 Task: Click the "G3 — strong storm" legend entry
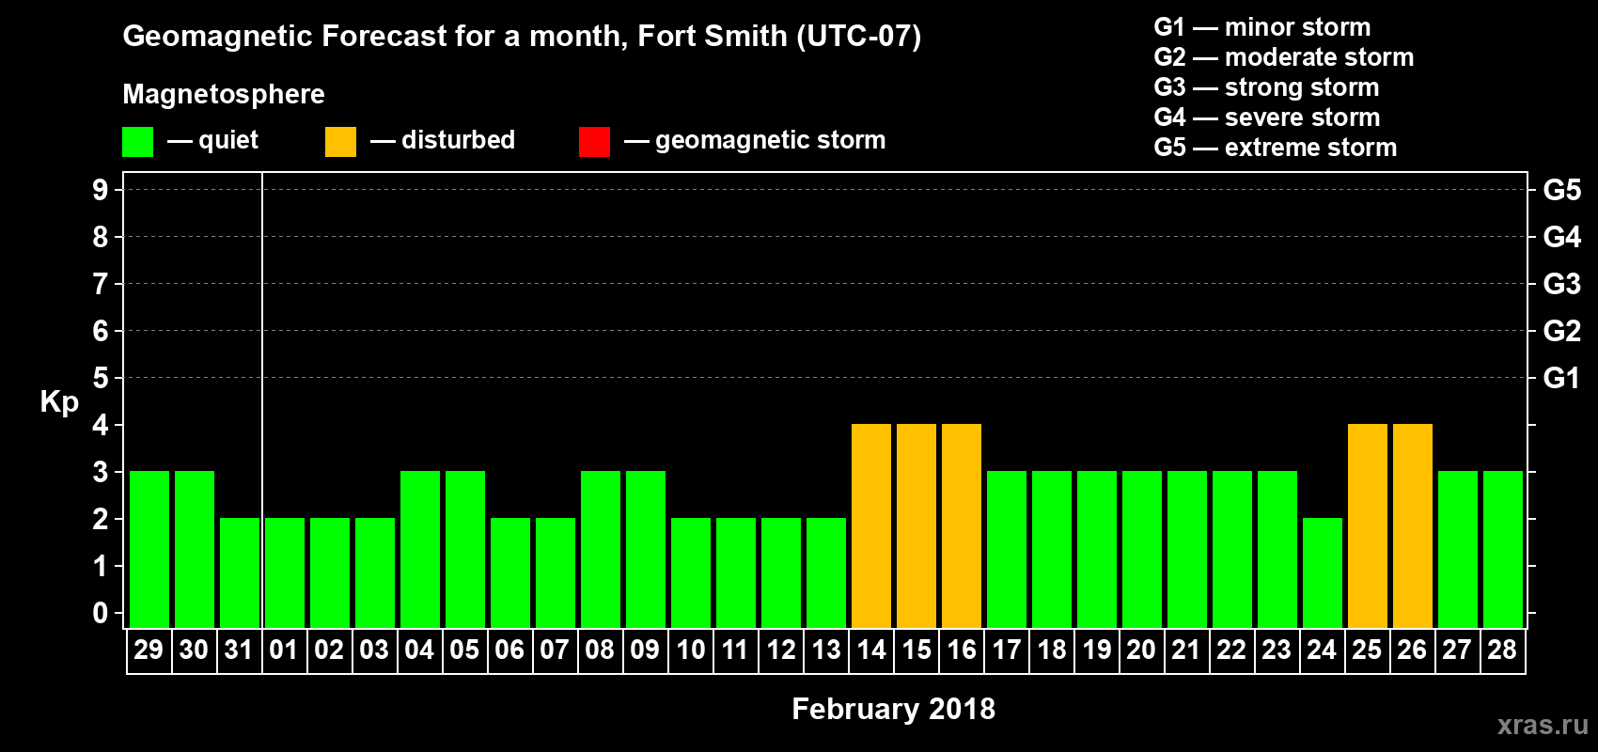click(x=1266, y=87)
